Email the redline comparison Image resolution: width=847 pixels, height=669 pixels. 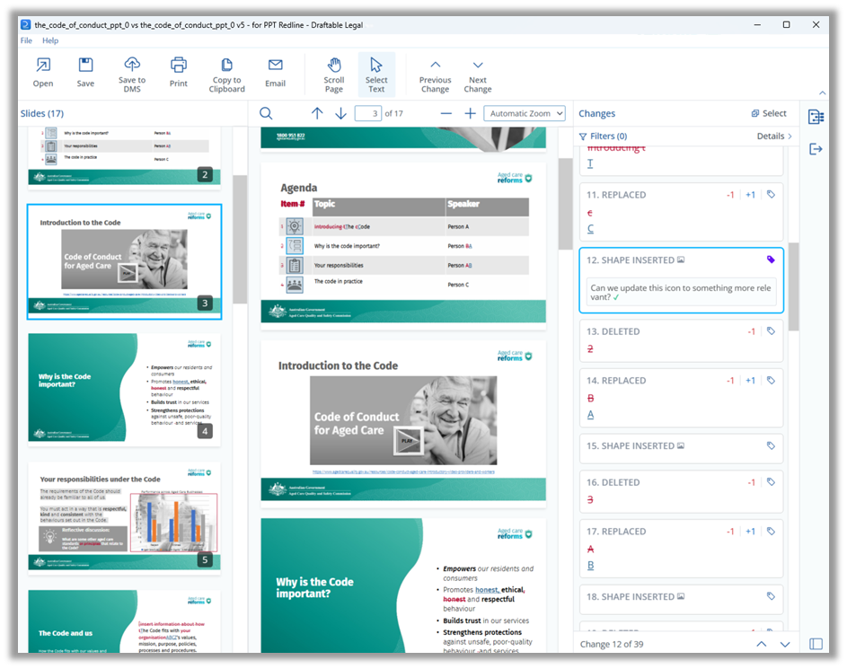275,72
